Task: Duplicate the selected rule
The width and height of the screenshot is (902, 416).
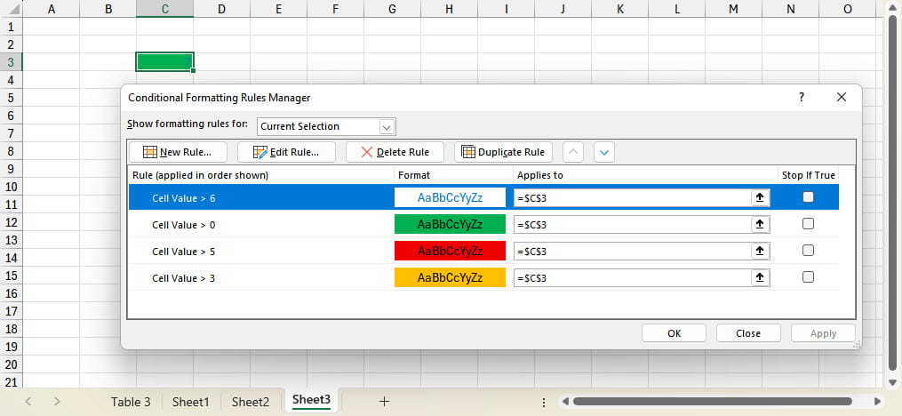Action: tap(502, 152)
